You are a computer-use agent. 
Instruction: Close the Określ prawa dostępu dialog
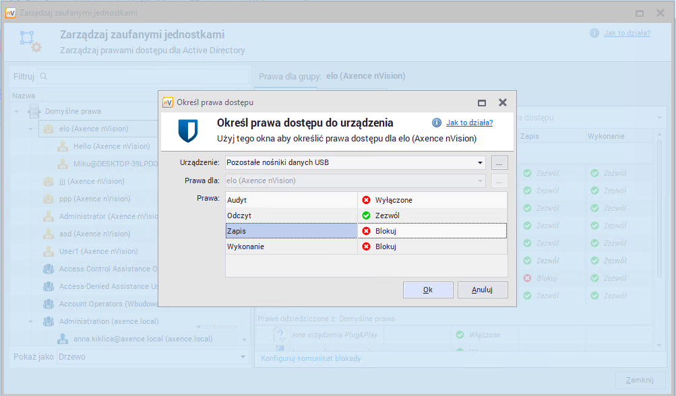pos(502,102)
